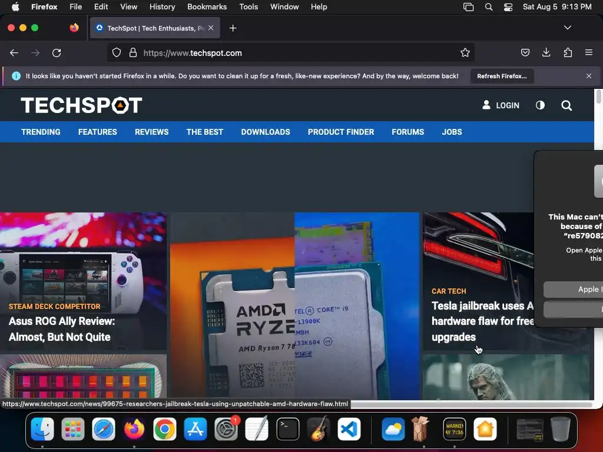The height and width of the screenshot is (452, 603).
Task: Click the TechSpot logo
Action: tap(81, 105)
